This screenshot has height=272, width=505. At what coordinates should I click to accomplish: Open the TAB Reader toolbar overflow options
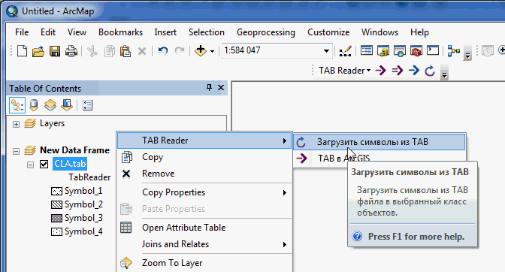(x=444, y=71)
